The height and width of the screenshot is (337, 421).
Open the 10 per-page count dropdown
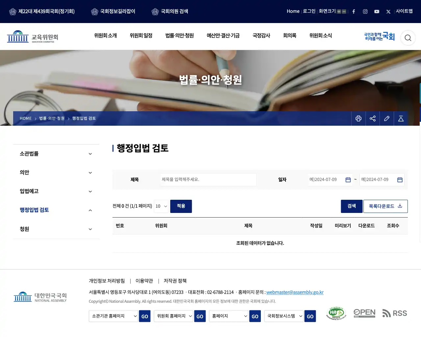point(161,206)
